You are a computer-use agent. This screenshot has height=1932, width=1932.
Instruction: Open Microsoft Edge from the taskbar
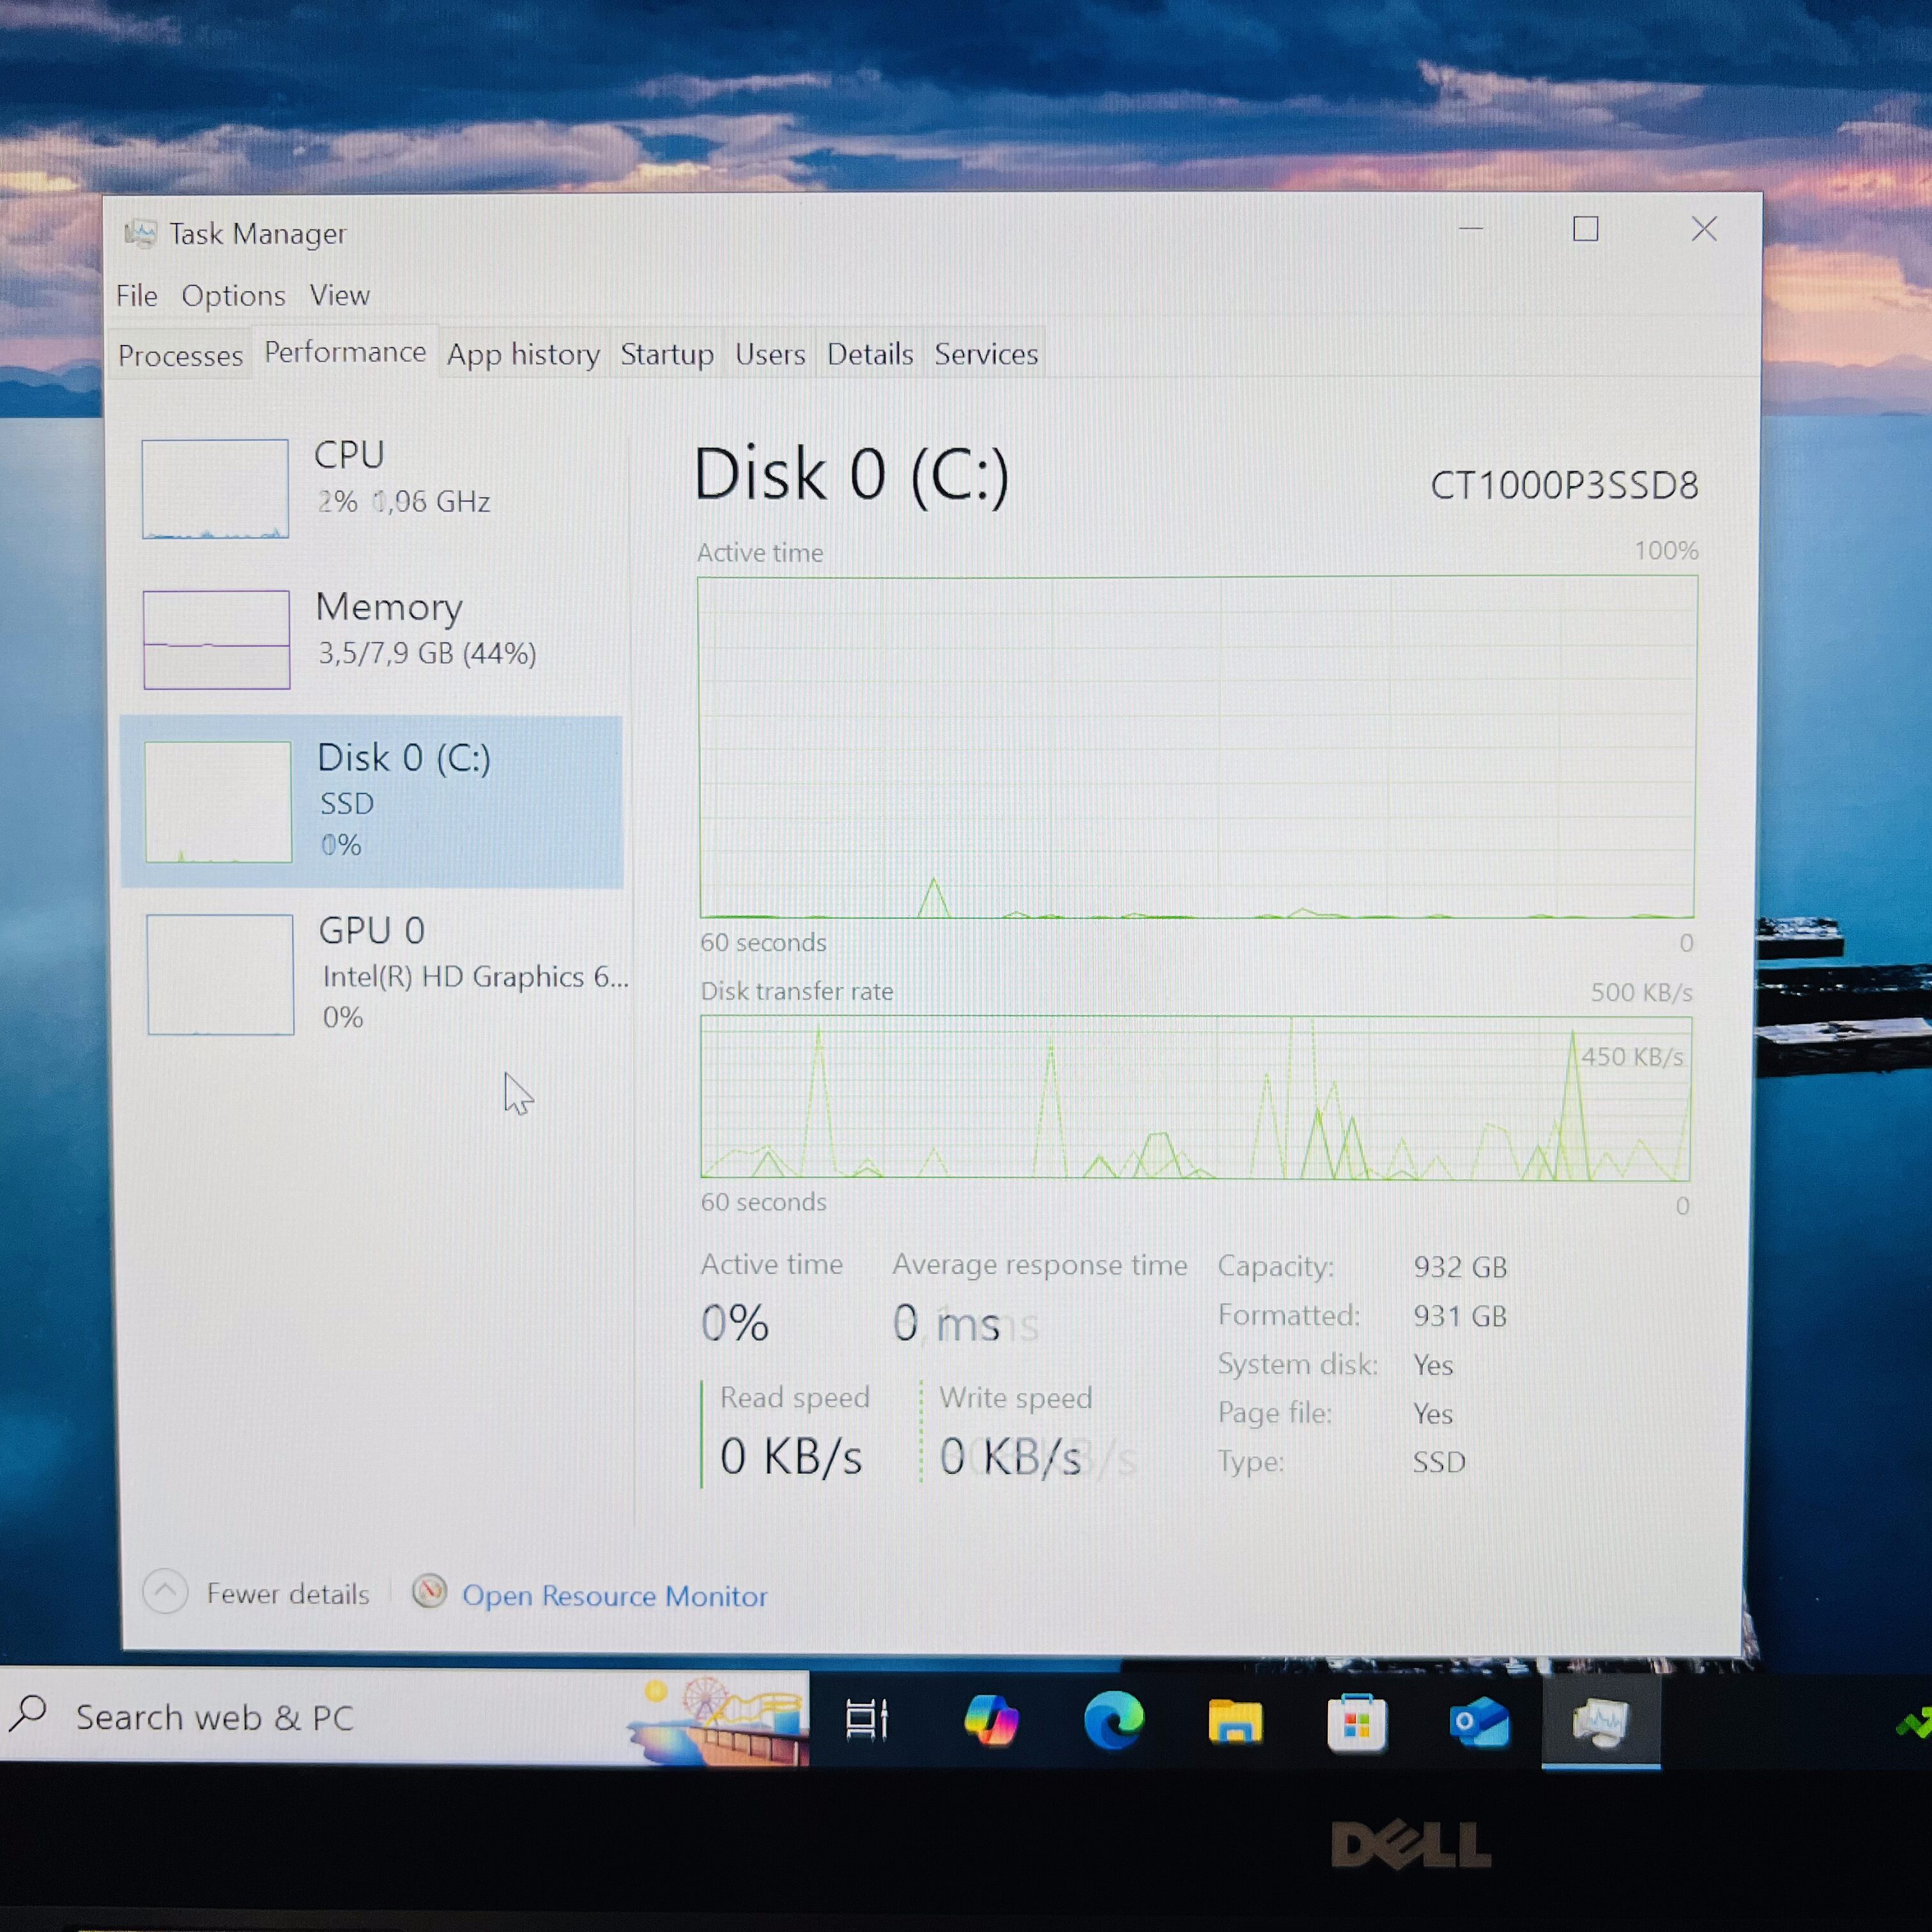pos(1113,1720)
